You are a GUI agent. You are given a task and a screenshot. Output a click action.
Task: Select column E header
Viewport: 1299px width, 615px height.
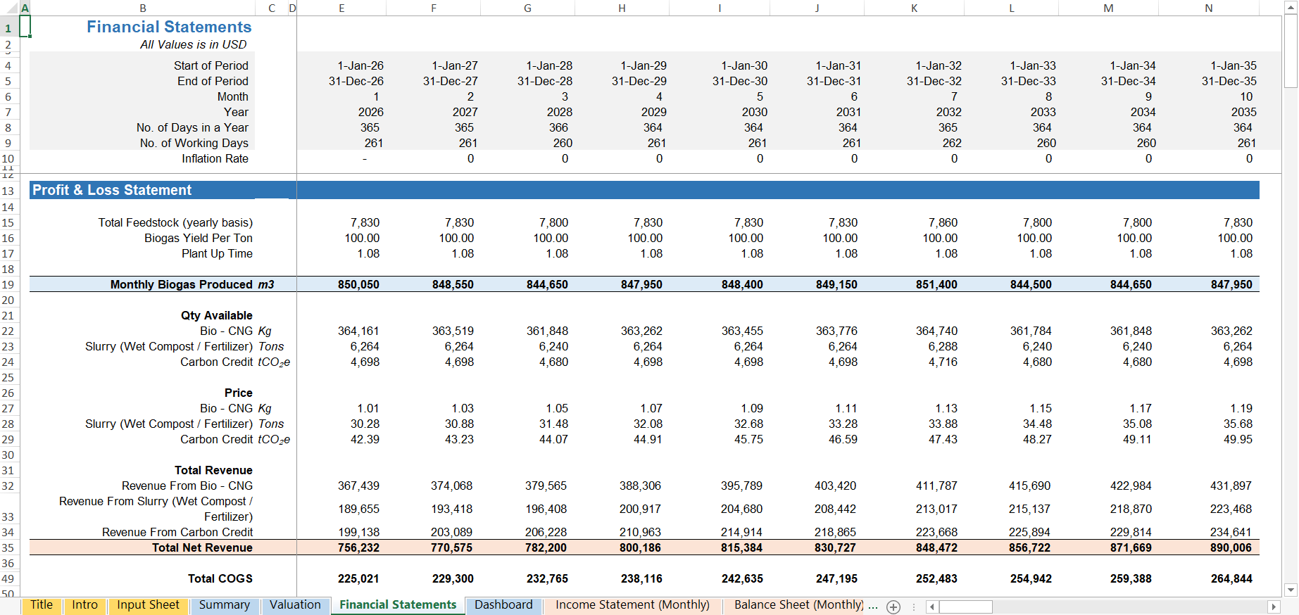[341, 8]
